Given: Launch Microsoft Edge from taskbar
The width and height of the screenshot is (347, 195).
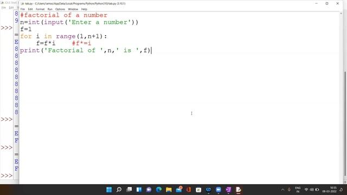Looking at the screenshot, I should (x=159, y=190).
